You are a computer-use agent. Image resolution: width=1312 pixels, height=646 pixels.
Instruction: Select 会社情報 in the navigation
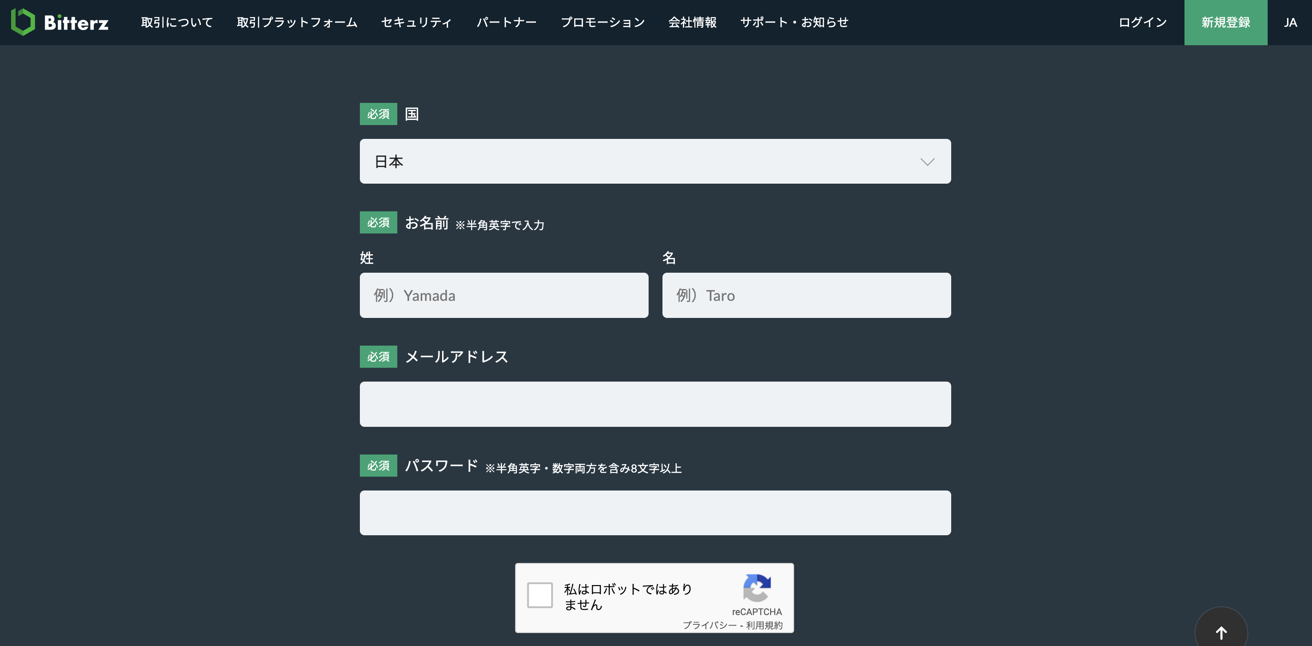pyautogui.click(x=692, y=22)
